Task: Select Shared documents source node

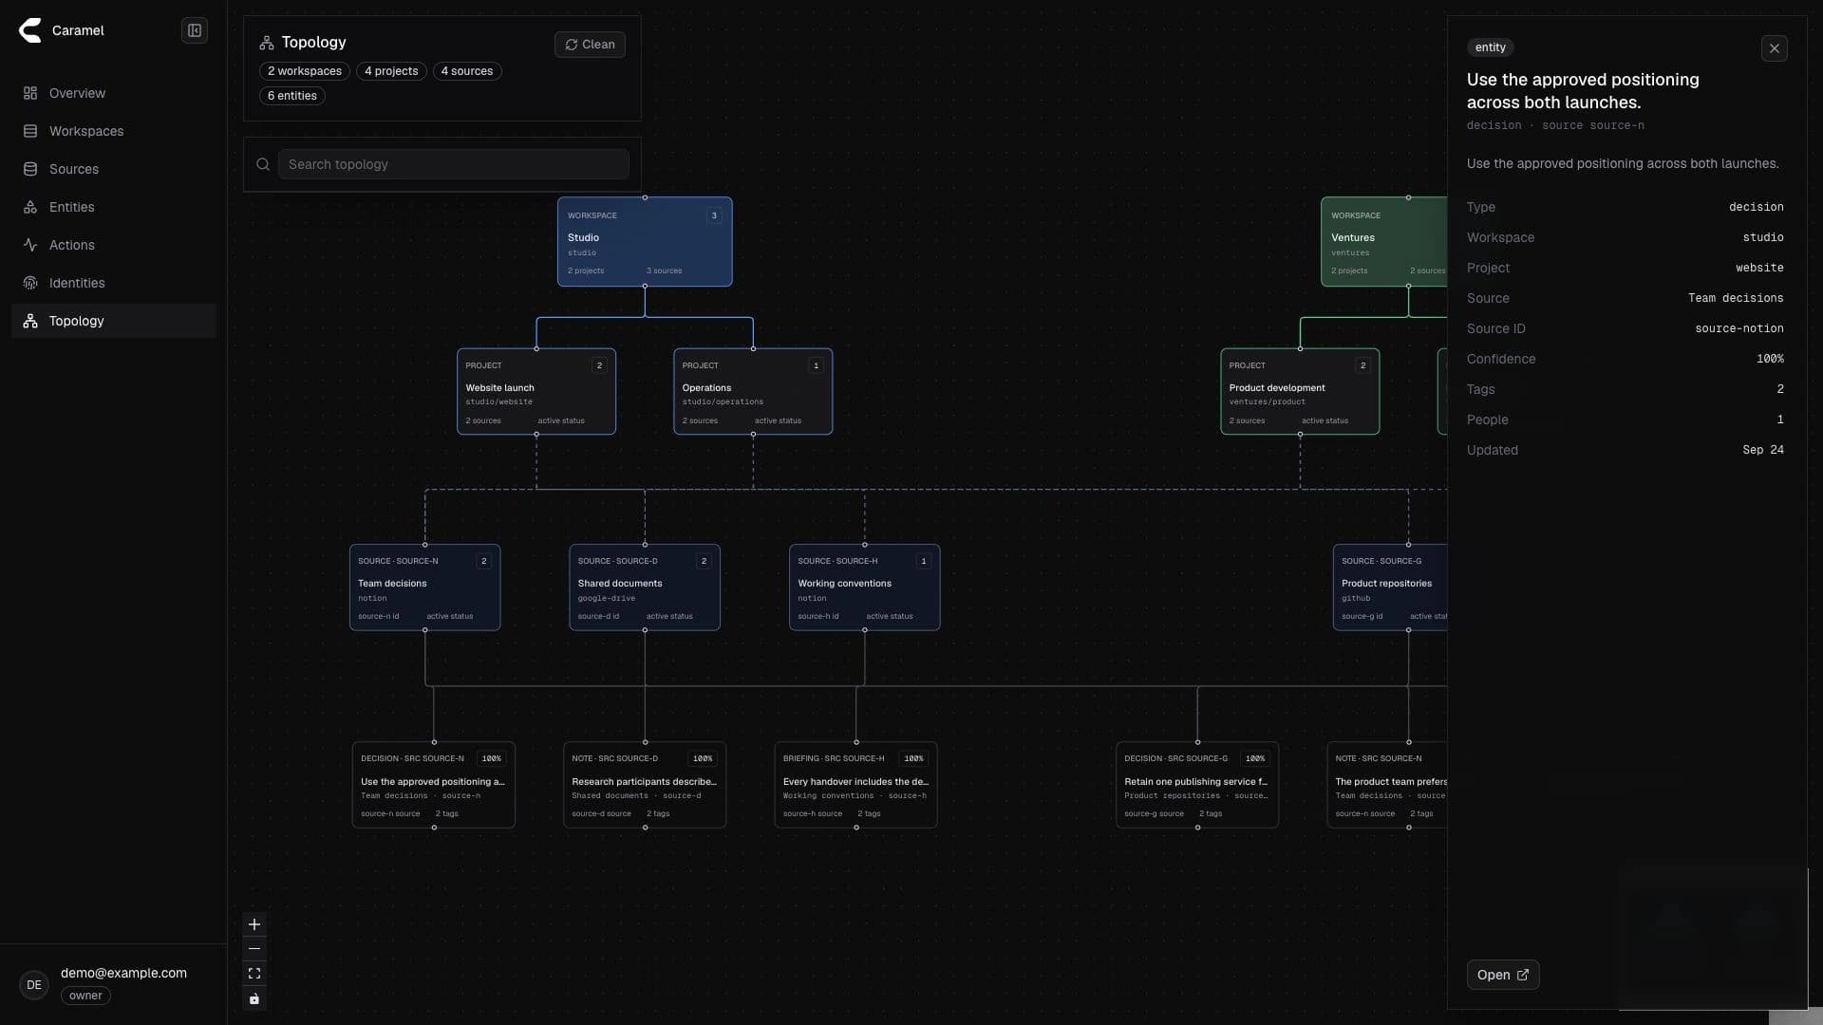Action: coord(645,587)
